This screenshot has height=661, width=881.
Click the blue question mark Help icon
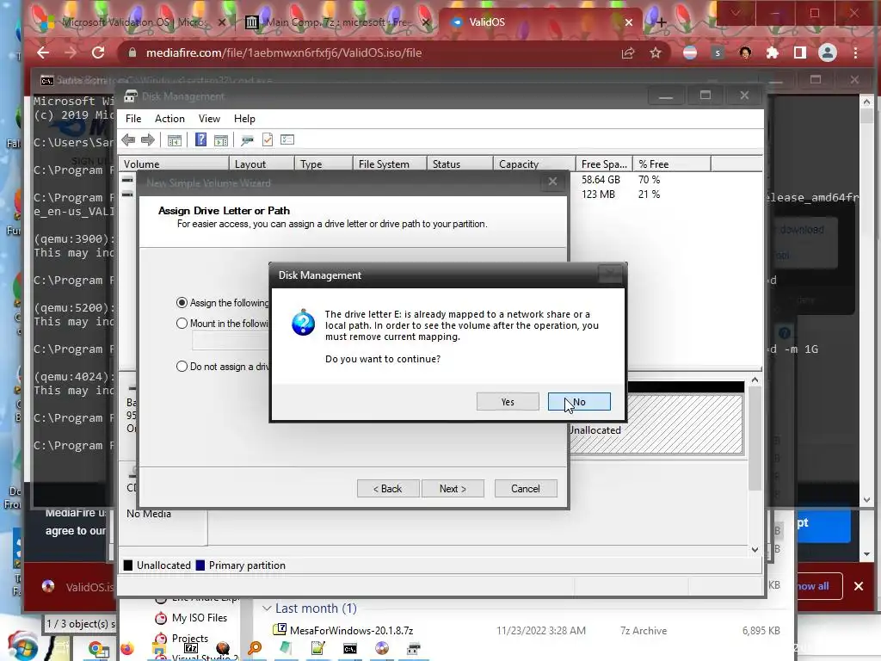click(x=200, y=139)
